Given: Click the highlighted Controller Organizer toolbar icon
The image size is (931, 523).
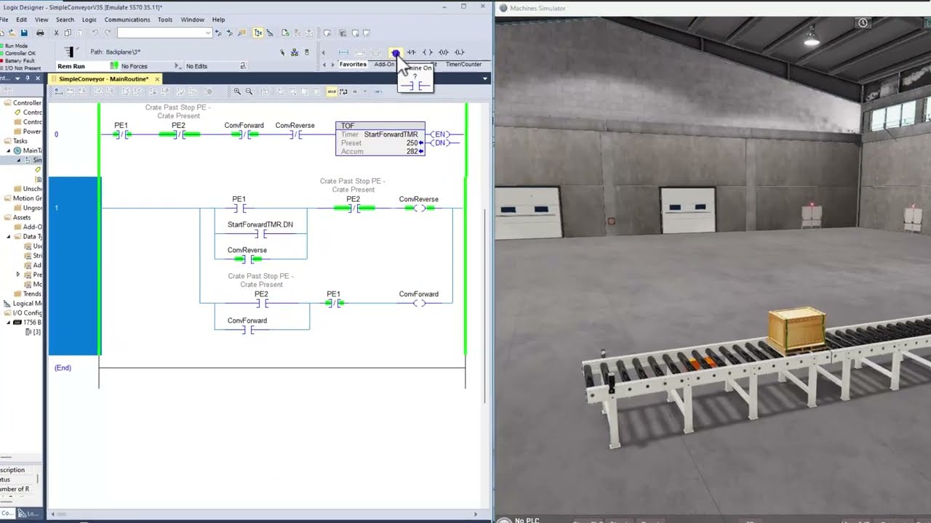Looking at the screenshot, I should [x=258, y=33].
